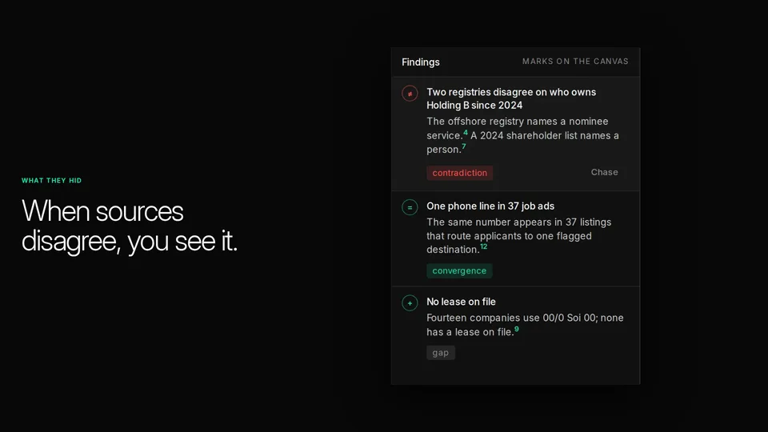Open citation 12 in phone line finding
The height and width of the screenshot is (432, 768).
pyautogui.click(x=483, y=246)
